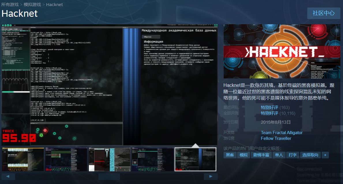Click the plus button to add tags
The width and height of the screenshot is (343, 184).
click(325, 155)
